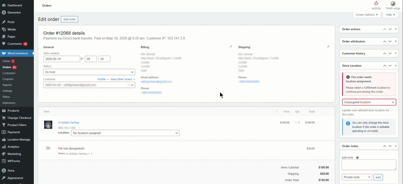The width and height of the screenshot is (403, 184).
Task: Clear selected customer with x
Action: (128, 84)
